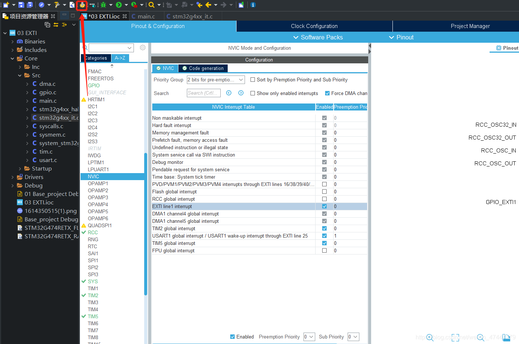519x344 pixels.
Task: Select Categories peripheral view
Action: (96, 58)
